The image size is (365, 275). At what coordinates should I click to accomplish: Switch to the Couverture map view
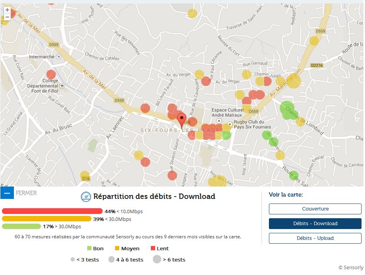tap(315, 209)
